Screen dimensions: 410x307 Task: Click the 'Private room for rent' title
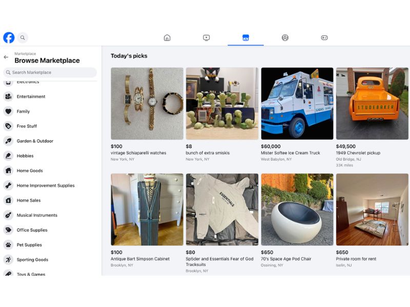356,259
